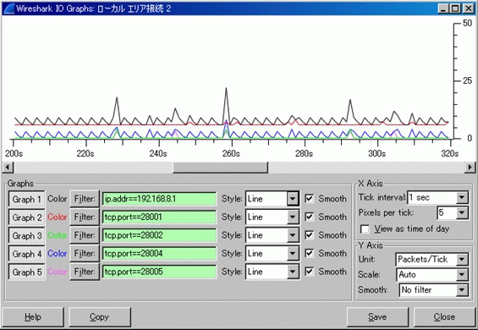Pick the red Color label of Graph 2
Viewport: 478px width, 330px height.
pyautogui.click(x=57, y=217)
